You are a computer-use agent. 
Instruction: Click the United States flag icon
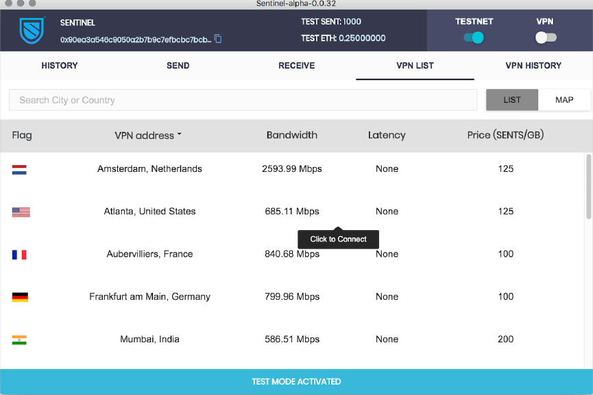click(x=21, y=212)
